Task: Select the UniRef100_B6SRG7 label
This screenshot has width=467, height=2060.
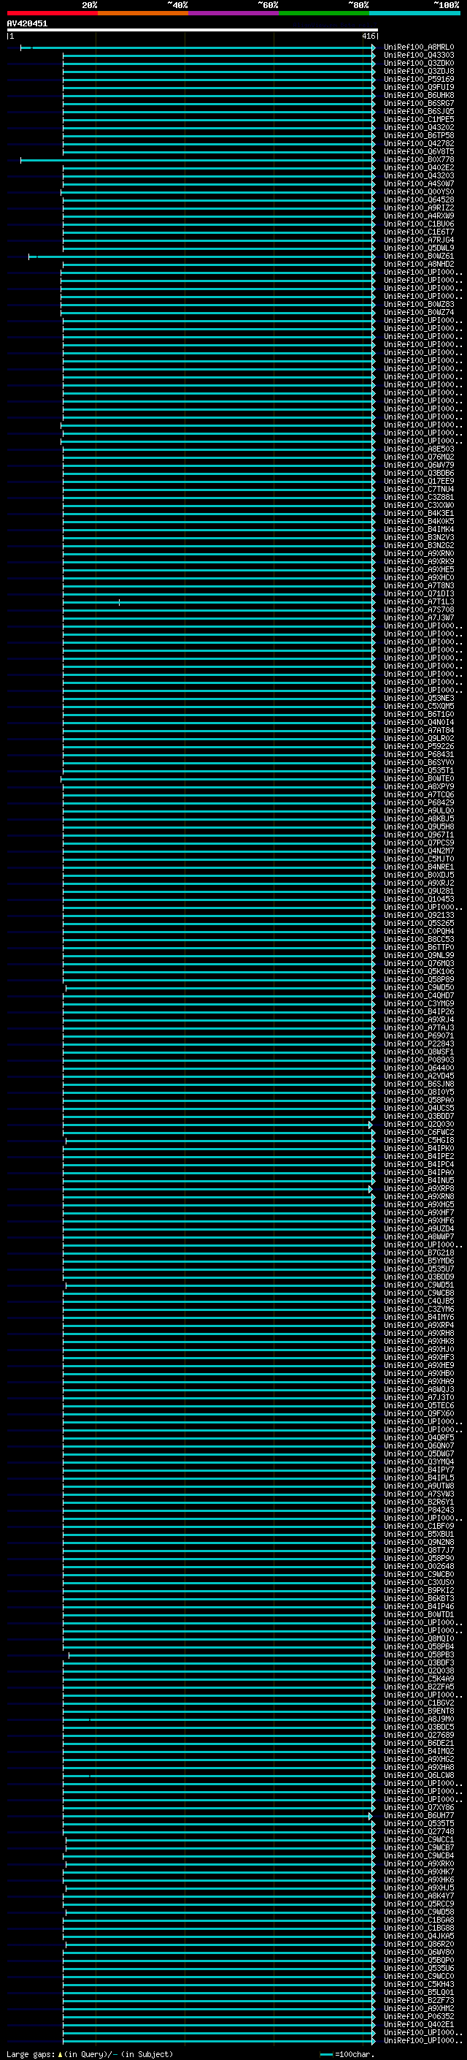Action: pos(419,103)
